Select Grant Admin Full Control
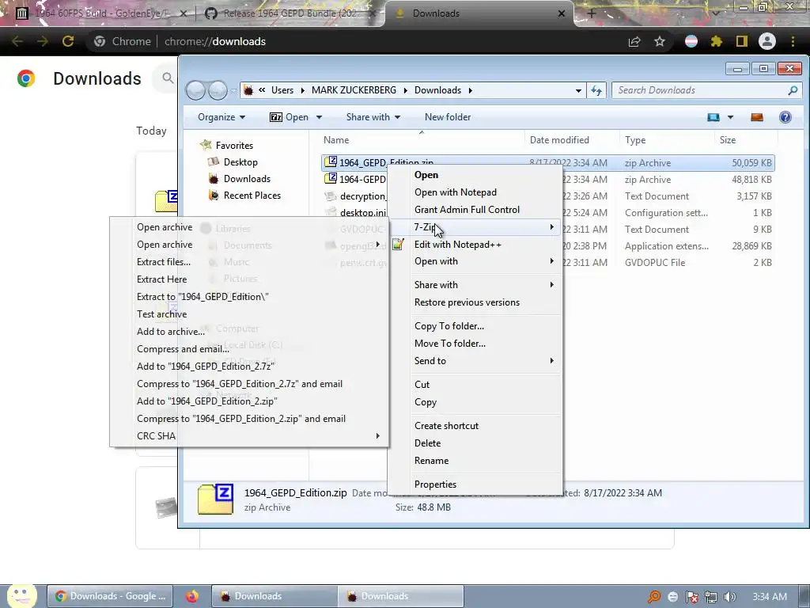This screenshot has width=810, height=608. coord(467,209)
